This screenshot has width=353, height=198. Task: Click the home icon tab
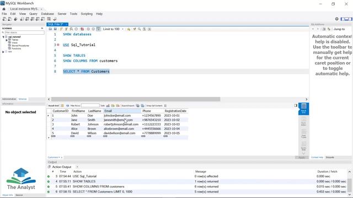click(4, 9)
